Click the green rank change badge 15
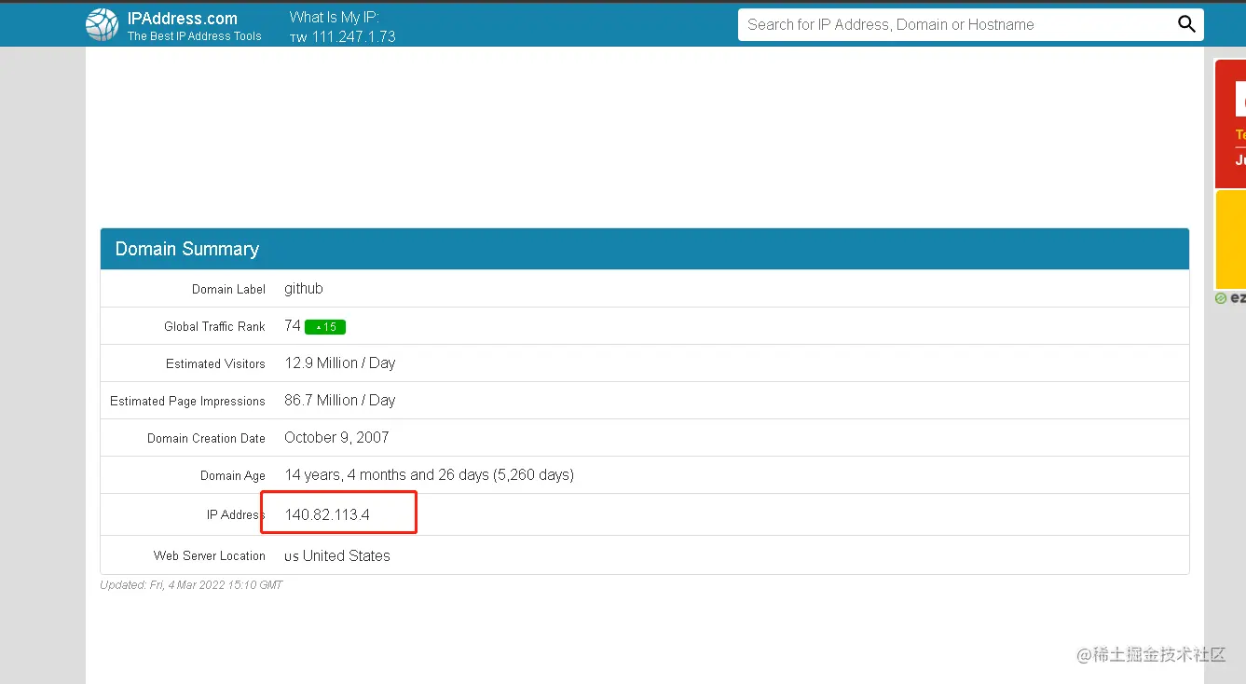This screenshot has height=684, width=1246. (325, 327)
